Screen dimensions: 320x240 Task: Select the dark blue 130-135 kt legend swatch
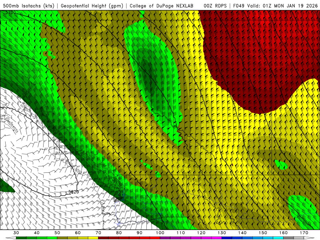click(x=227, y=238)
